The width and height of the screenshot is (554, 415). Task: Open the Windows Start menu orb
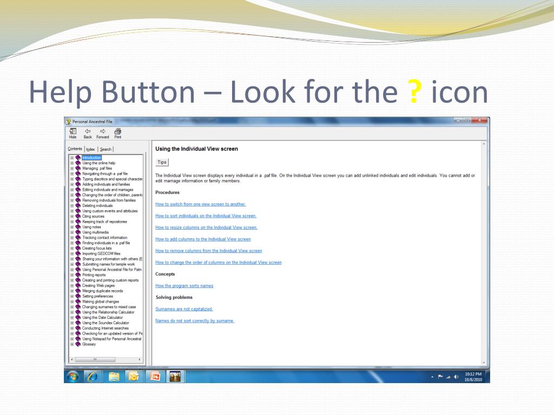pos(73,377)
